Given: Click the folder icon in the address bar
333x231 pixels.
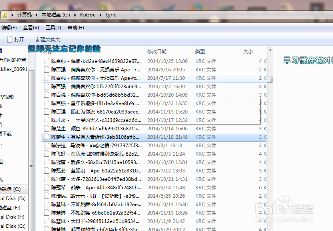Looking at the screenshot, I should [4, 15].
